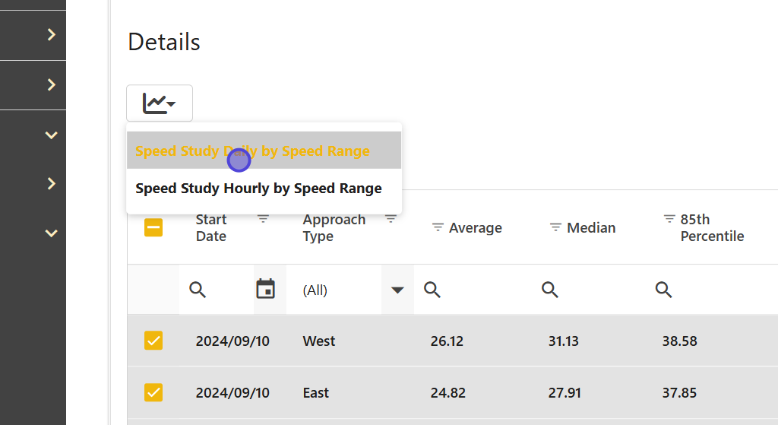This screenshot has height=425, width=778.
Task: Sort by the Average column header
Action: point(475,228)
